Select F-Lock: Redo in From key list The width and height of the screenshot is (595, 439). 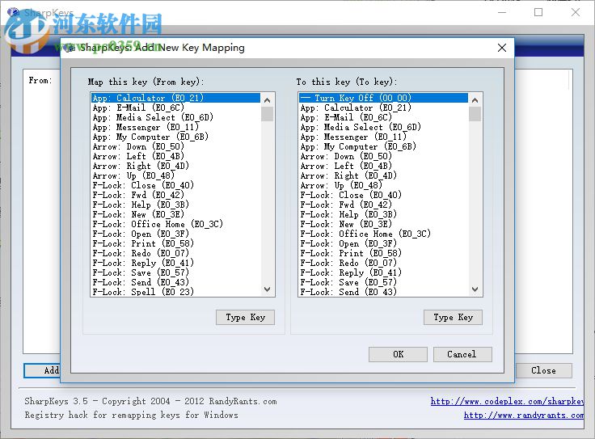pos(175,254)
